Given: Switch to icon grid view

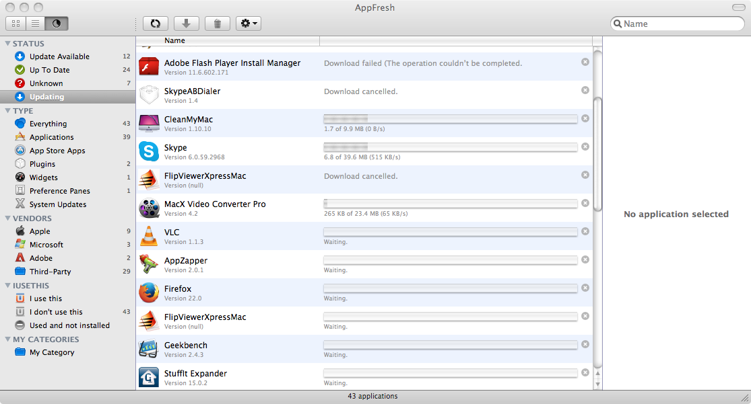Looking at the screenshot, I should pyautogui.click(x=15, y=24).
